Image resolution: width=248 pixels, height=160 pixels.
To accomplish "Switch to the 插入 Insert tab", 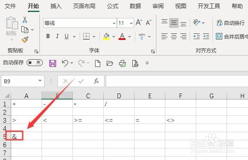I will tap(56, 6).
